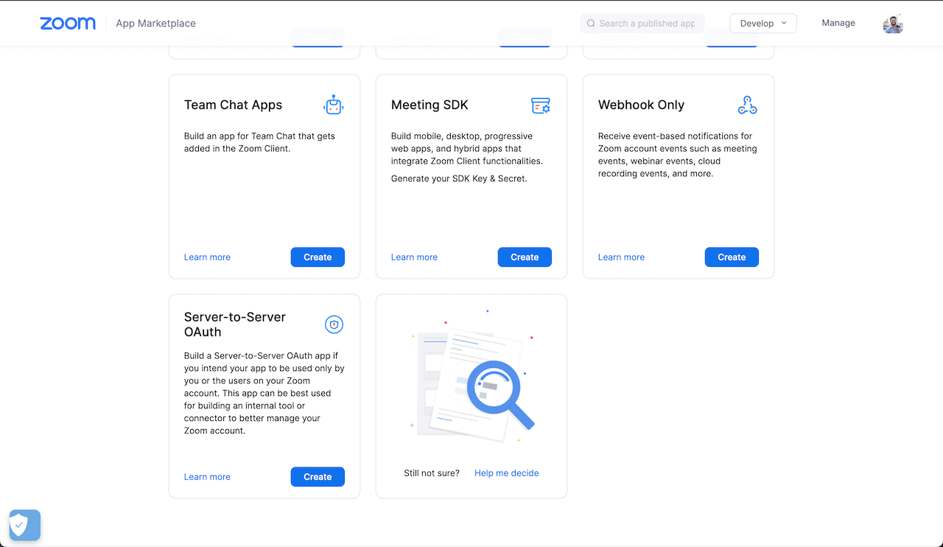Image resolution: width=943 pixels, height=547 pixels.
Task: Click the Meeting SDK icon
Action: (x=541, y=105)
